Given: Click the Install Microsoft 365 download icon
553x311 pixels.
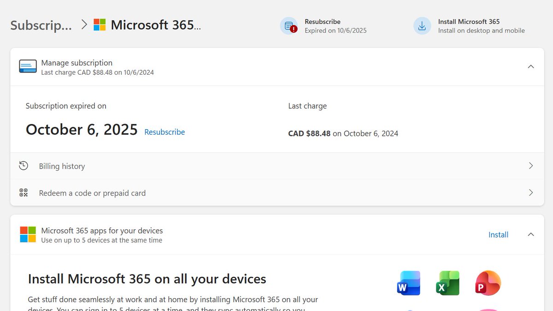Looking at the screenshot, I should coord(422,26).
